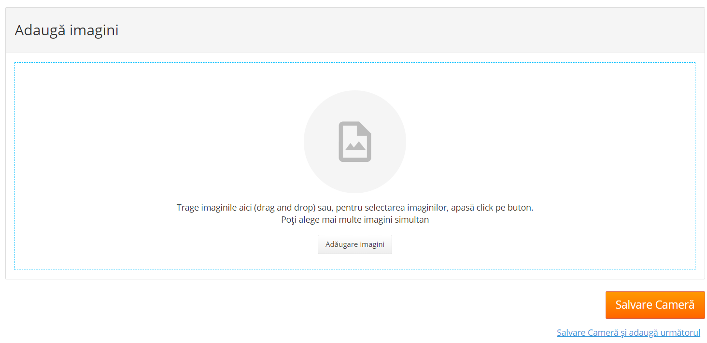Click the folded corner of the file icon

click(x=366, y=128)
